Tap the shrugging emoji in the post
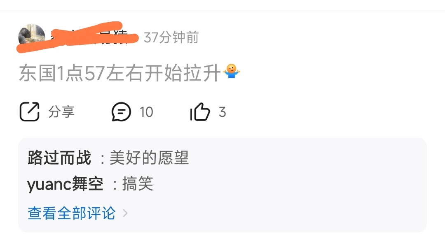Screen dimensions: 445x239 click(232, 71)
